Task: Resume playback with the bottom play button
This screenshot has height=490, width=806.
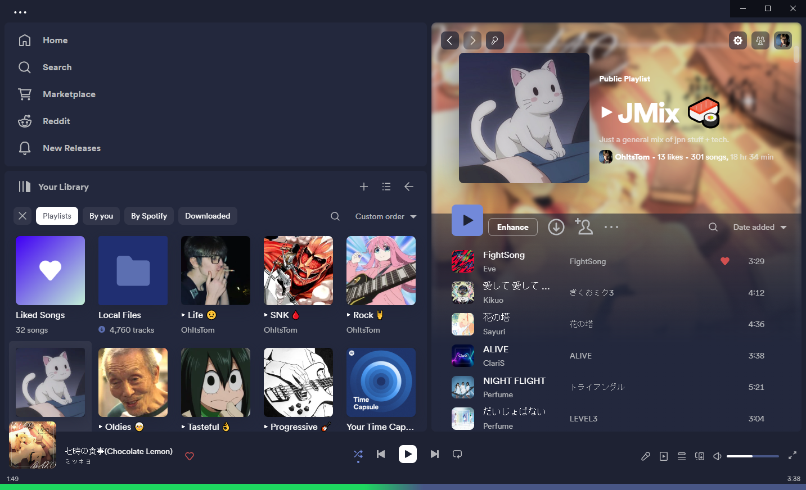Action: (x=408, y=454)
